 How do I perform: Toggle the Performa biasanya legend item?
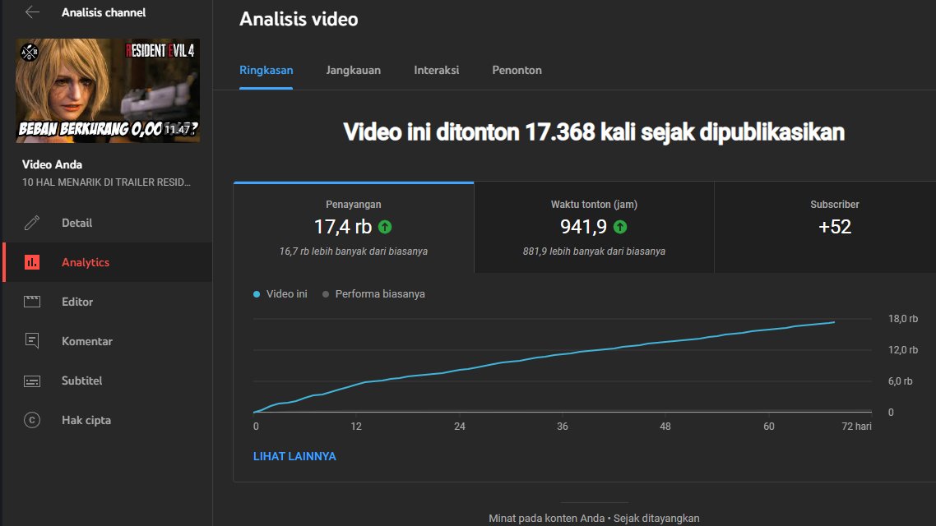373,294
